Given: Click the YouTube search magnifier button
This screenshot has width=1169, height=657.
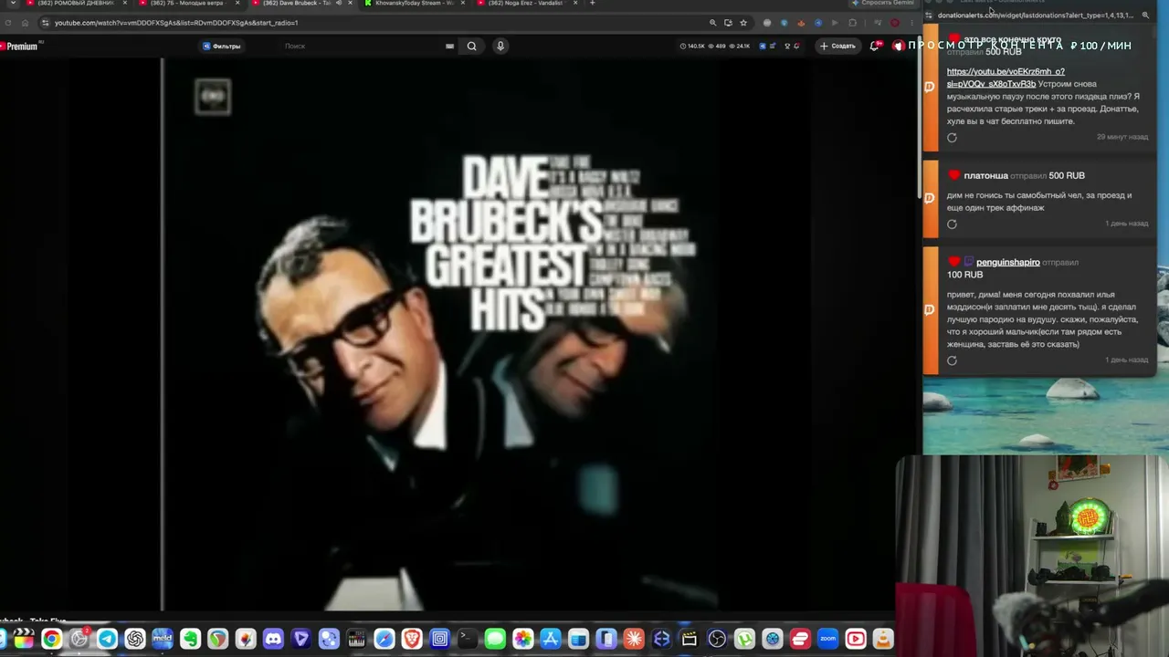Looking at the screenshot, I should pos(471,46).
